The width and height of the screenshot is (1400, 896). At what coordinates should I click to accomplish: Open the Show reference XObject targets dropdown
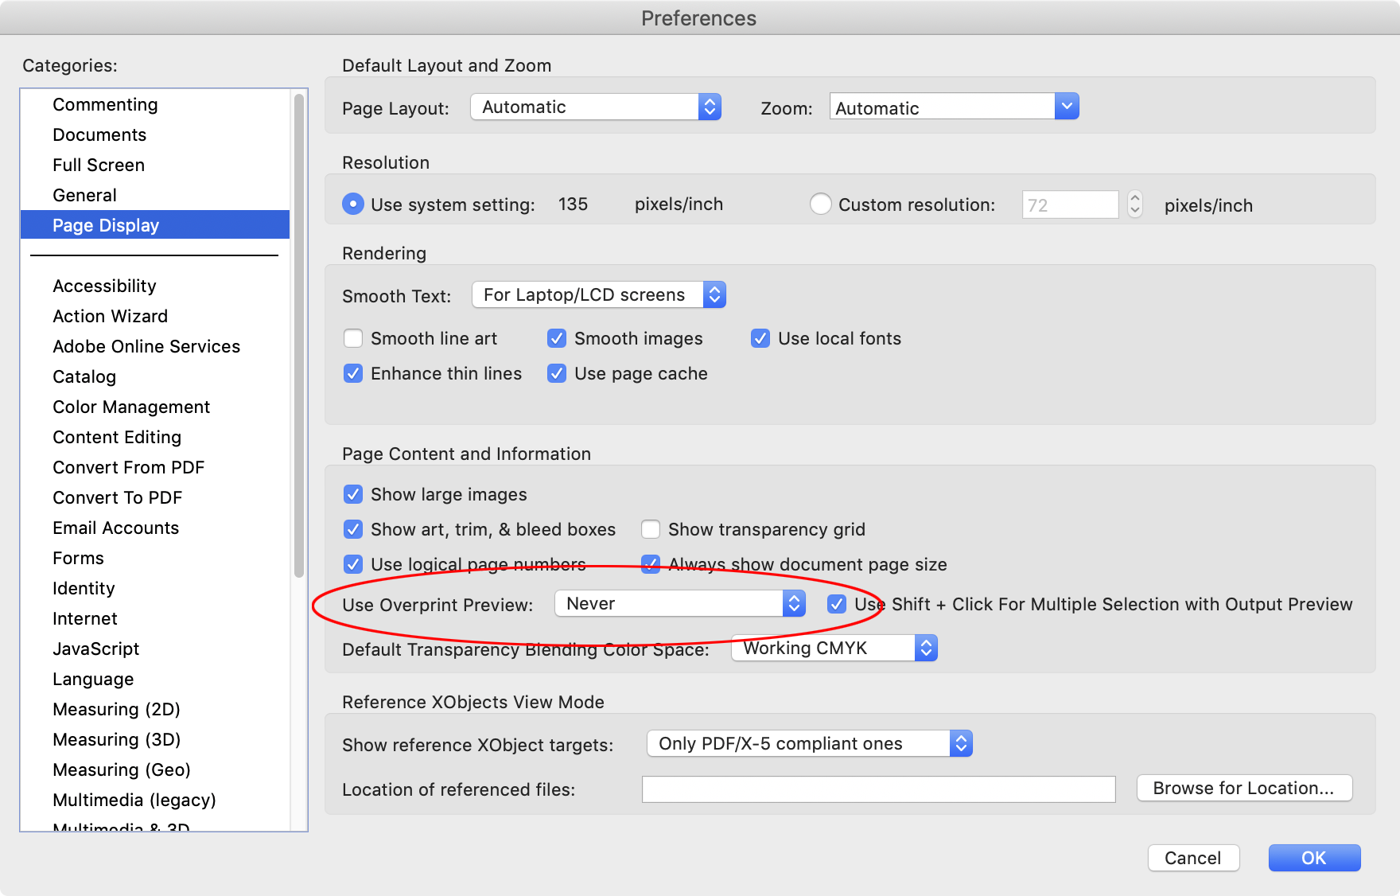click(808, 743)
